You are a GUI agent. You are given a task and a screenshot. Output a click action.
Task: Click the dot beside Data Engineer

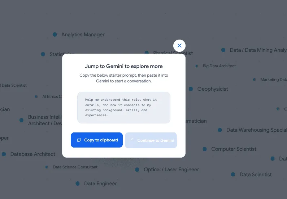click(77, 184)
